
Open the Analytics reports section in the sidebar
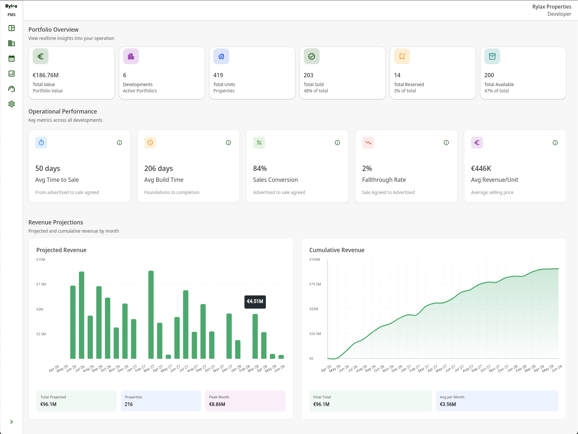[x=12, y=74]
